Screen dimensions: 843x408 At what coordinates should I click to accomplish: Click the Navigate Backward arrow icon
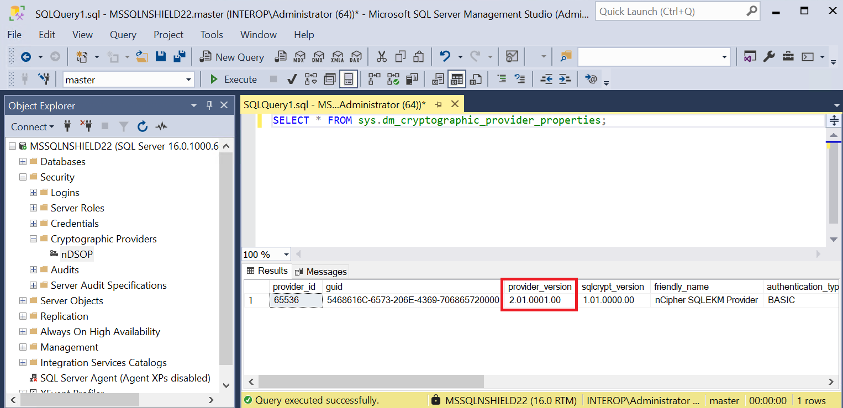pyautogui.click(x=25, y=57)
